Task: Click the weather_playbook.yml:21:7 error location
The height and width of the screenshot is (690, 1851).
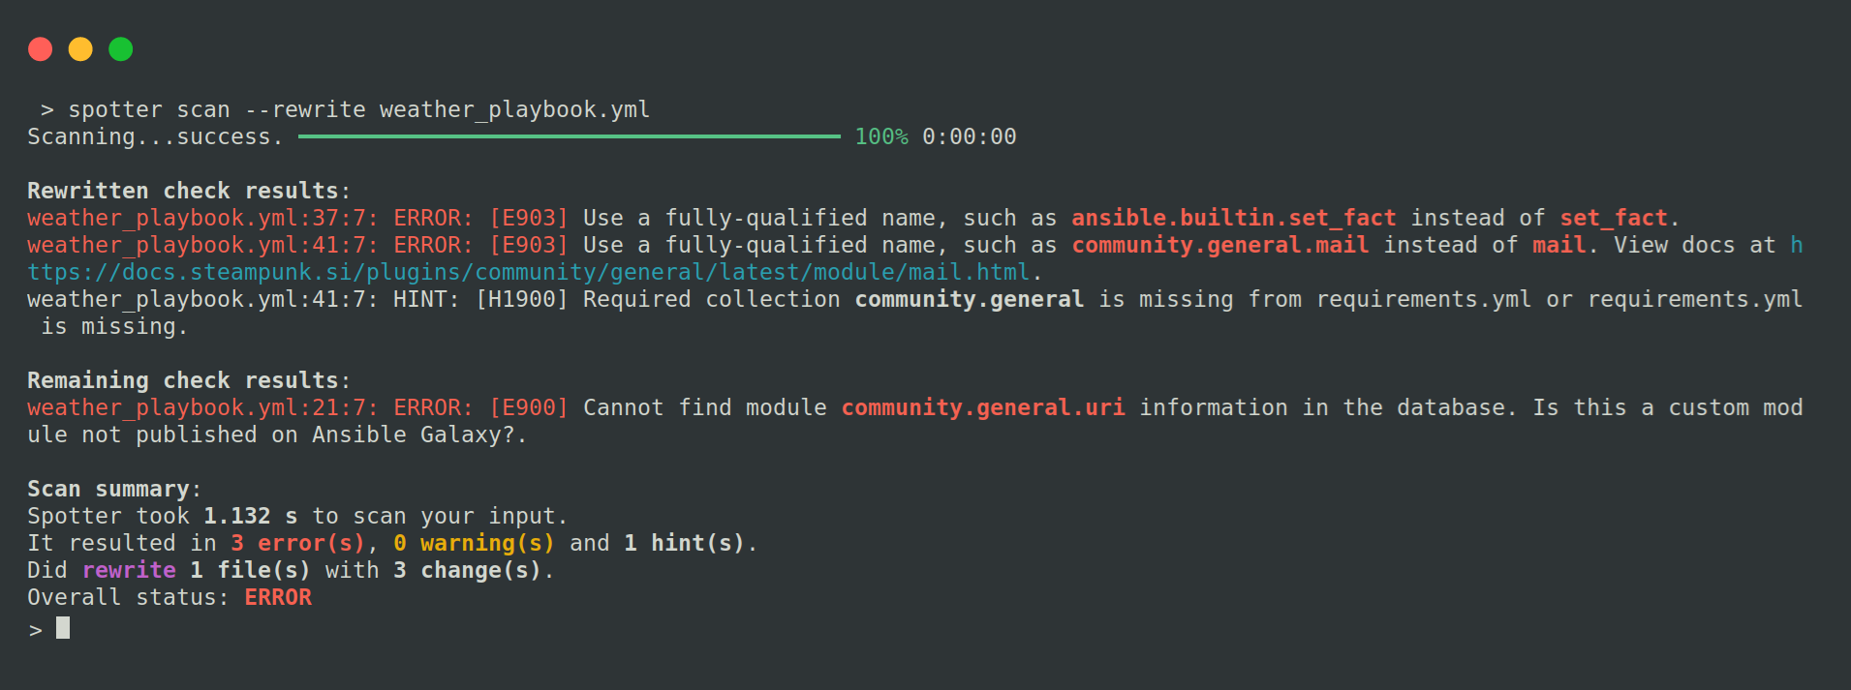Action: (x=202, y=408)
